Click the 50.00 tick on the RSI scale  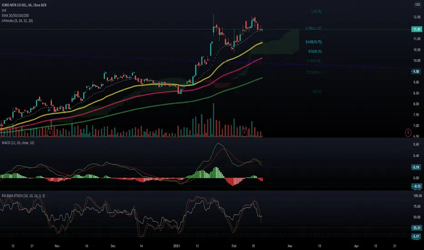click(417, 217)
